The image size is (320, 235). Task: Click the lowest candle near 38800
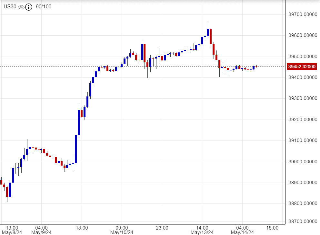point(7,192)
